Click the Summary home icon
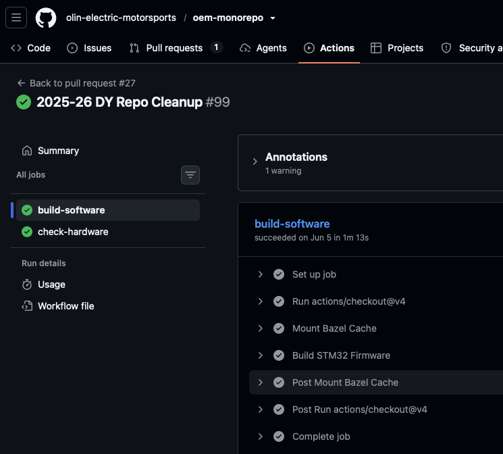 pos(27,151)
